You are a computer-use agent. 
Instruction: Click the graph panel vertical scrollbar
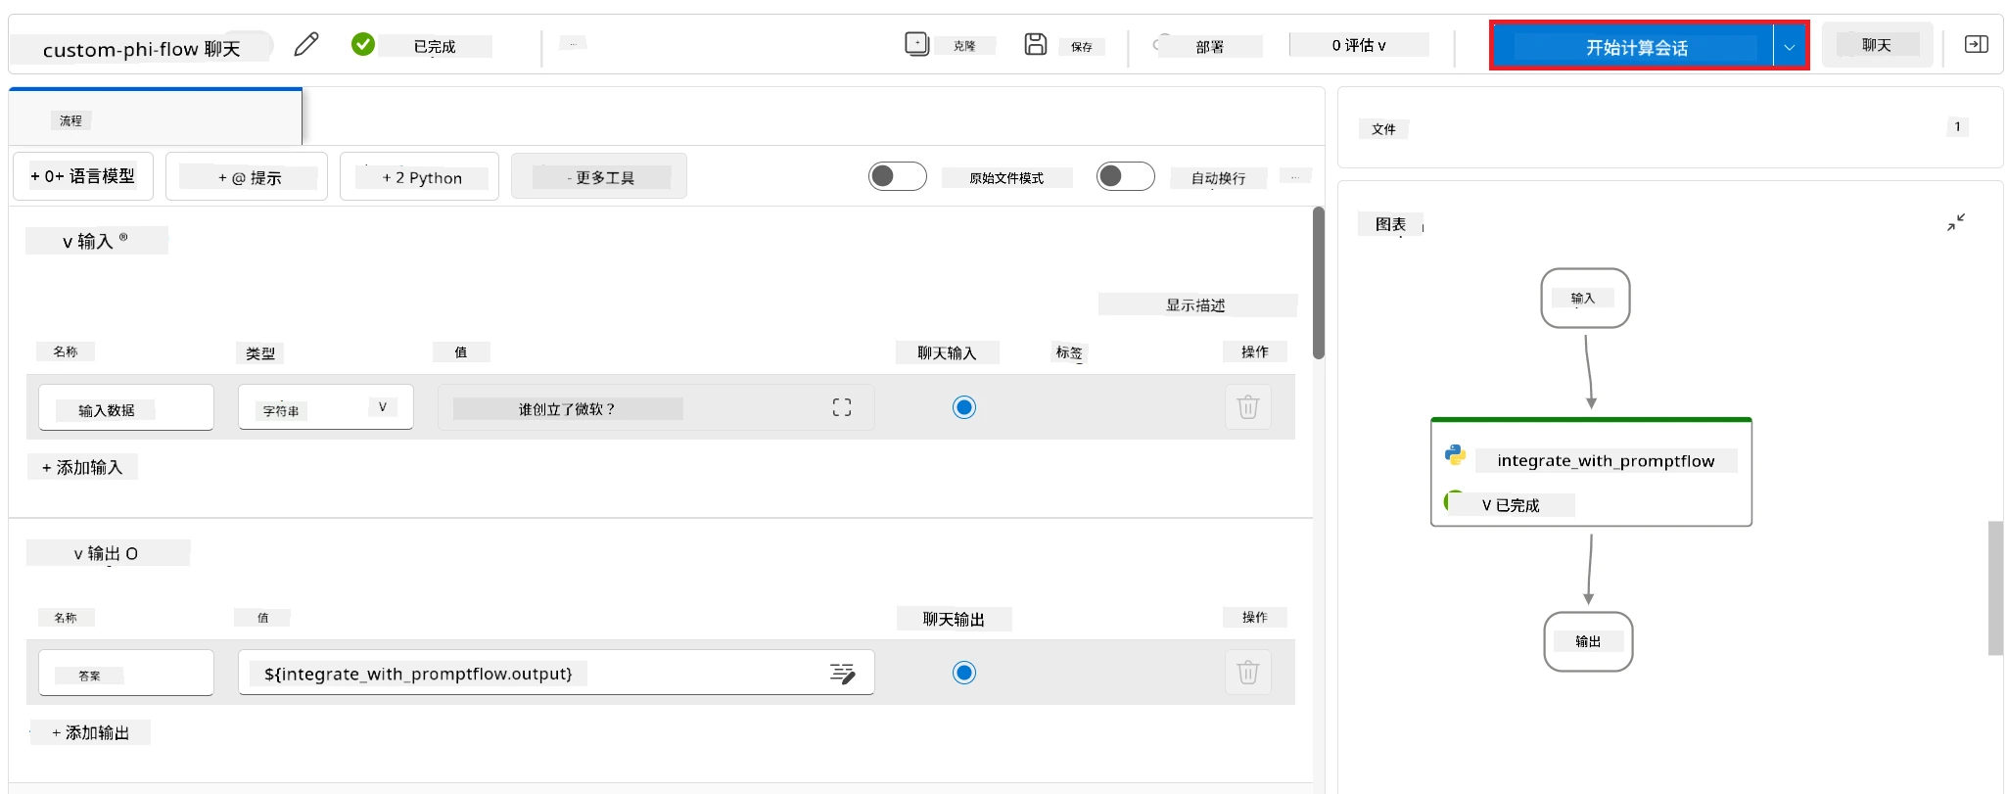pos(1994,587)
